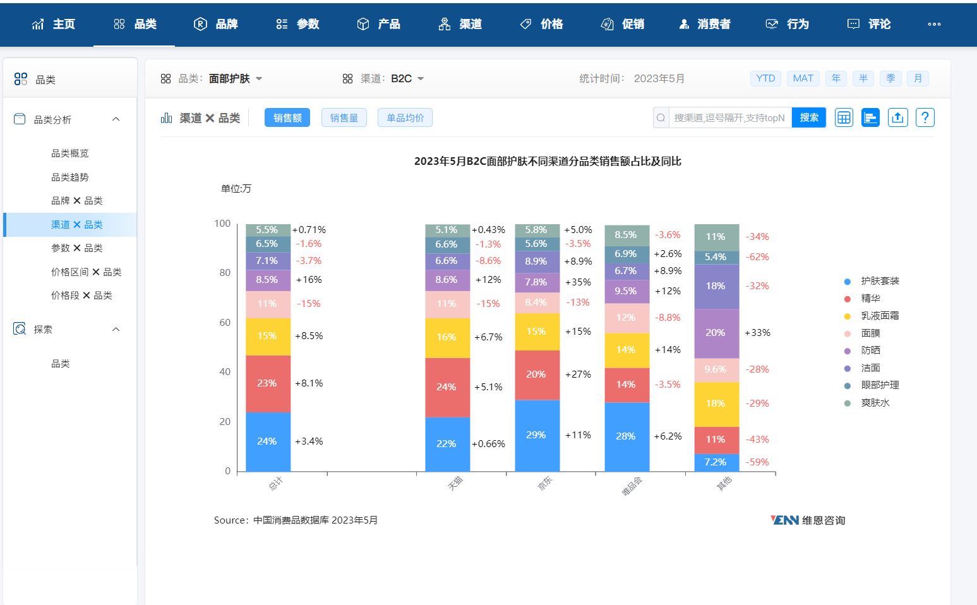Click the search magnifier icon
The image size is (977, 605).
point(661,117)
